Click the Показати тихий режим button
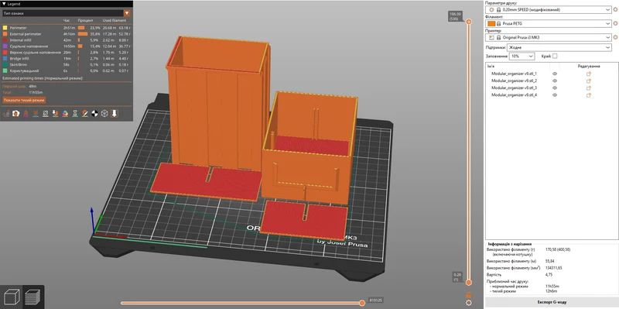 tap(24, 101)
